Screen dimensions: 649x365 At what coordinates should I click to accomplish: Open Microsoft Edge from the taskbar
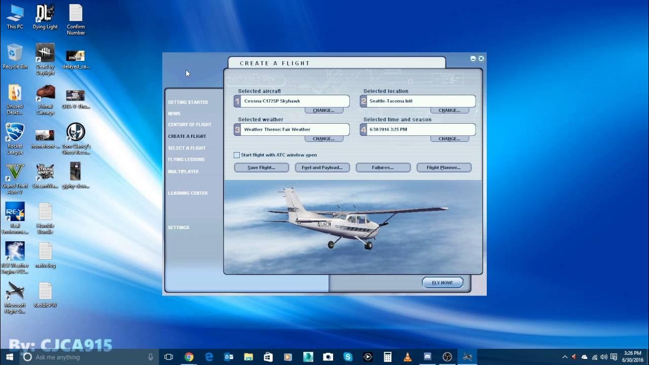[209, 357]
